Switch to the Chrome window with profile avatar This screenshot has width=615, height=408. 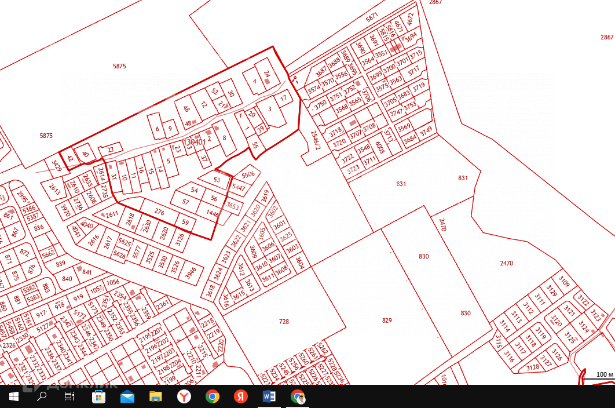297,396
